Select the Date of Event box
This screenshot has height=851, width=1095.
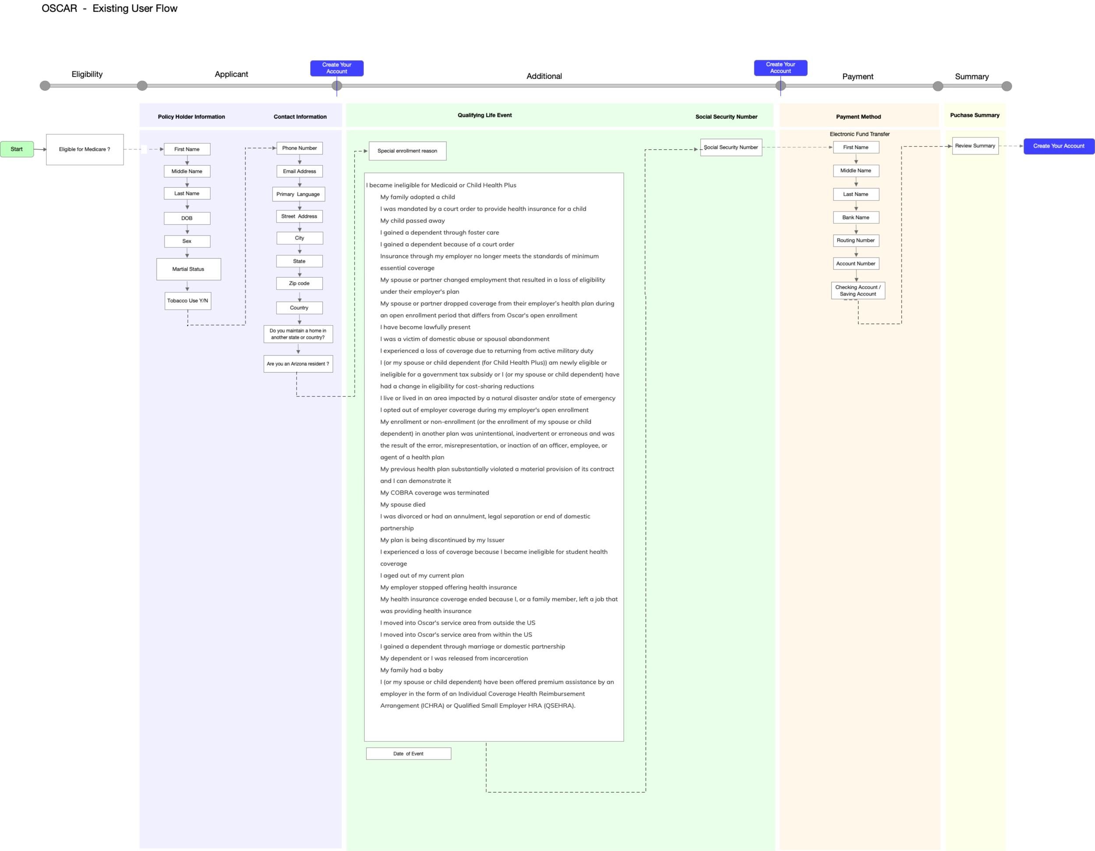coord(409,754)
